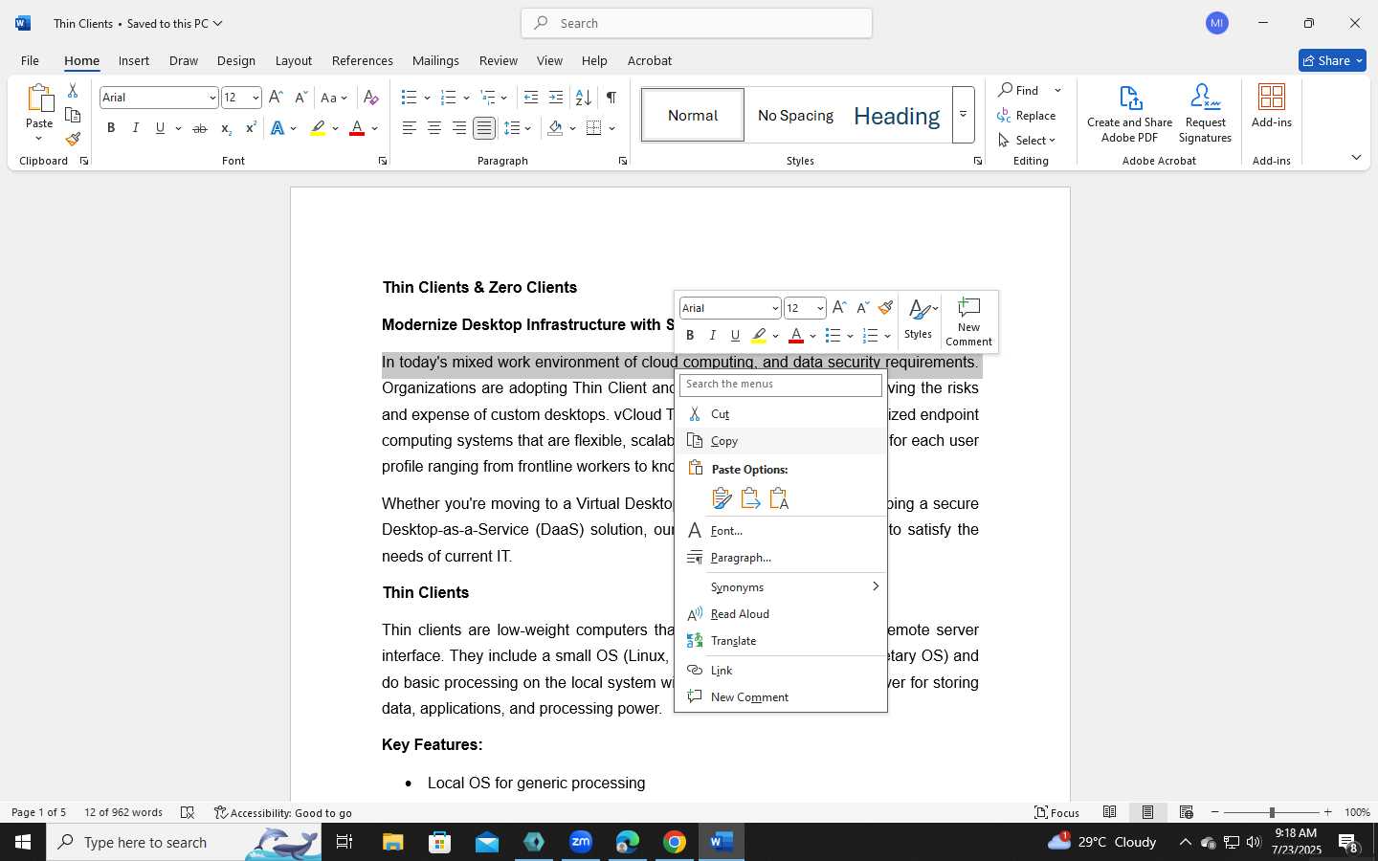Open Change Case Aa dropdown

tap(334, 98)
